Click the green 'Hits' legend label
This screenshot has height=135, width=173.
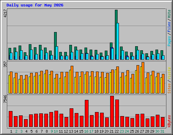(169, 14)
